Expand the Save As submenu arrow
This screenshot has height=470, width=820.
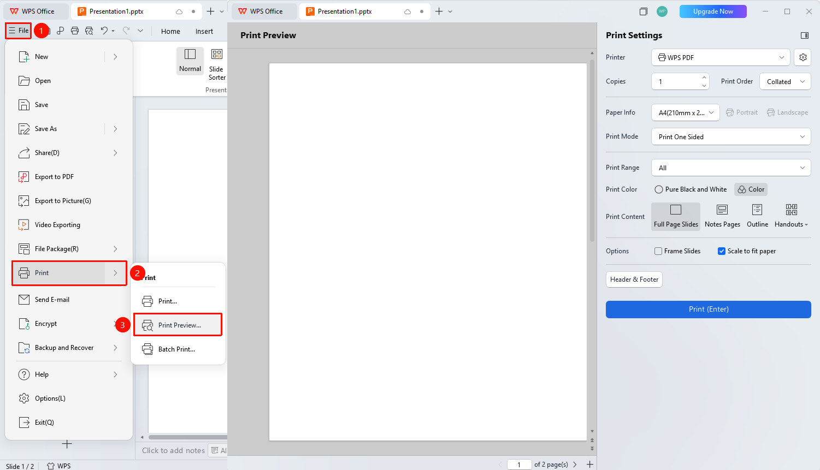[x=115, y=129]
